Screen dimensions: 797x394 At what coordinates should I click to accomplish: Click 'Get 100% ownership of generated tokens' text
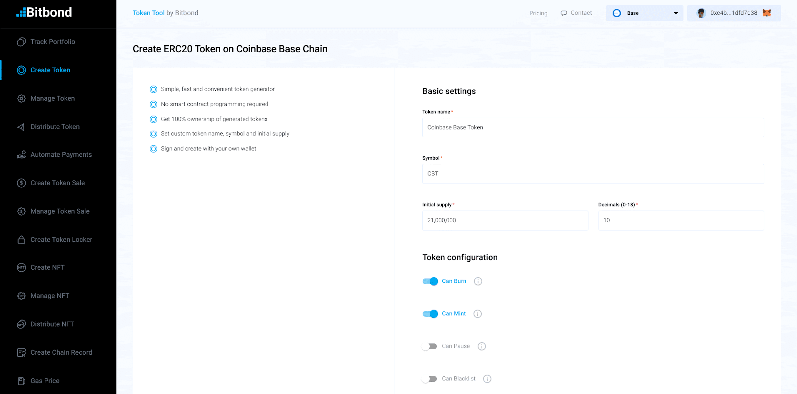pos(214,119)
